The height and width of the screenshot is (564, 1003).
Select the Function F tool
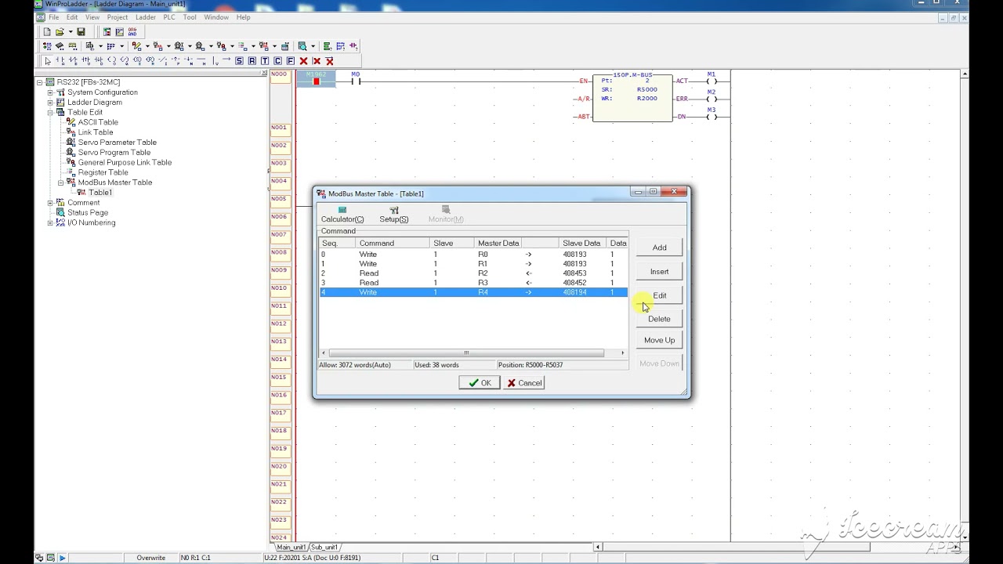(x=290, y=61)
